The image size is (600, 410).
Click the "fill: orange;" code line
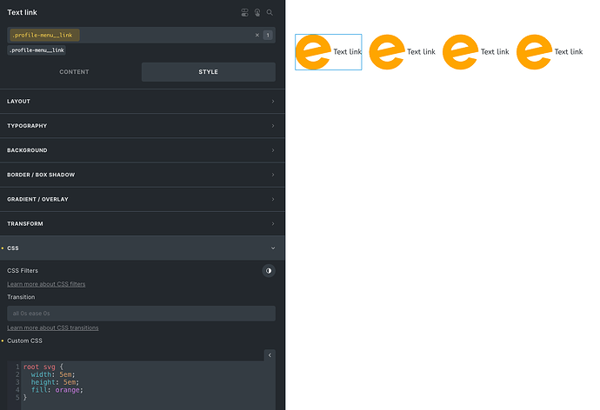point(57,390)
